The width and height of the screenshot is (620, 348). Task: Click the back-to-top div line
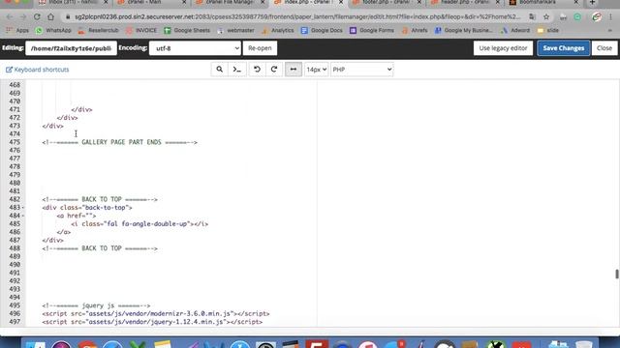coord(87,208)
